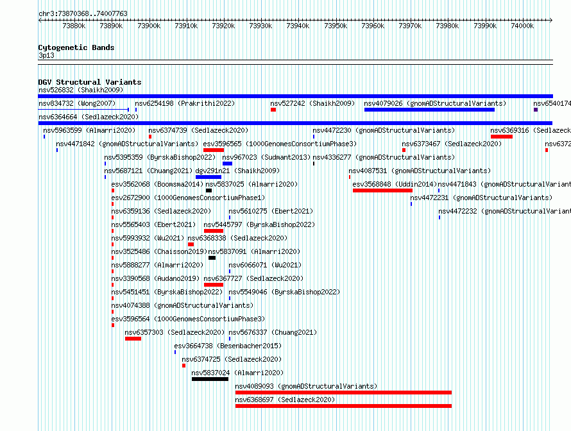The image size is (571, 431).
Task: Open nsv6359136 (Sedlazeck2020) label
Action: tap(161, 211)
